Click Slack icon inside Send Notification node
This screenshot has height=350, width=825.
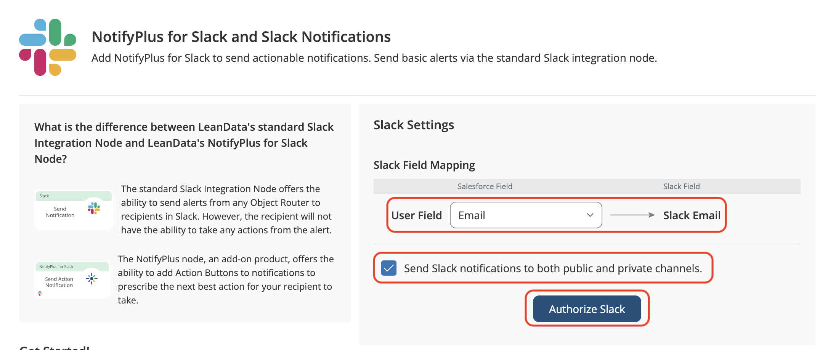point(94,208)
